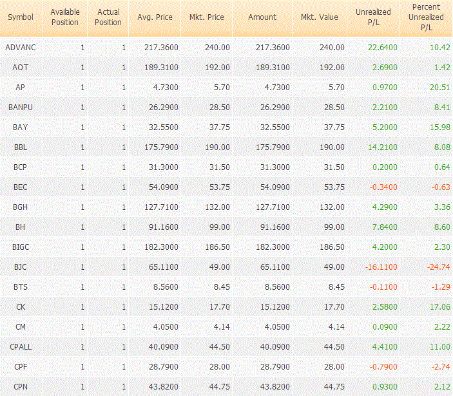The height and width of the screenshot is (396, 453).
Task: Click BEC percent value -0.63
Action: click(x=441, y=187)
